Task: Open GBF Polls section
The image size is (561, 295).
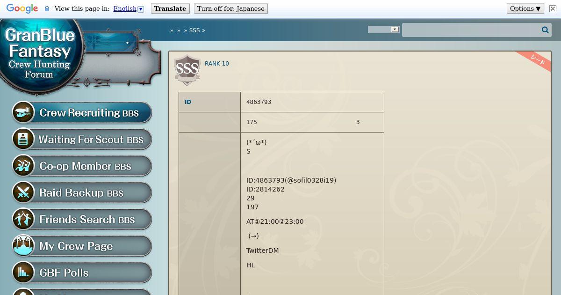Action: pyautogui.click(x=82, y=273)
